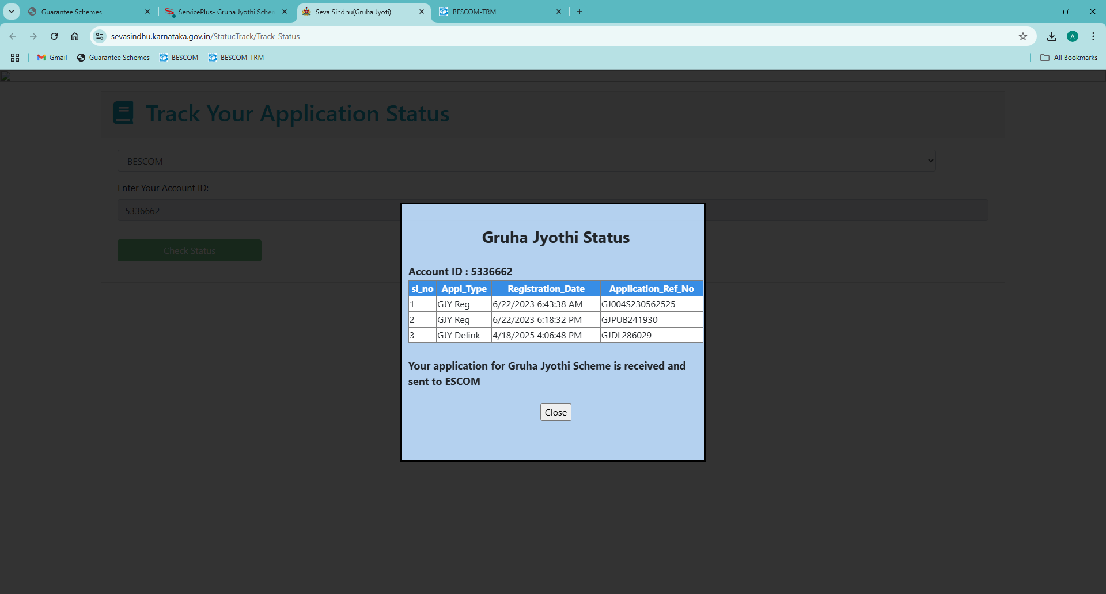1106x594 pixels.
Task: Bookmark this page with the star icon
Action: pos(1022,36)
